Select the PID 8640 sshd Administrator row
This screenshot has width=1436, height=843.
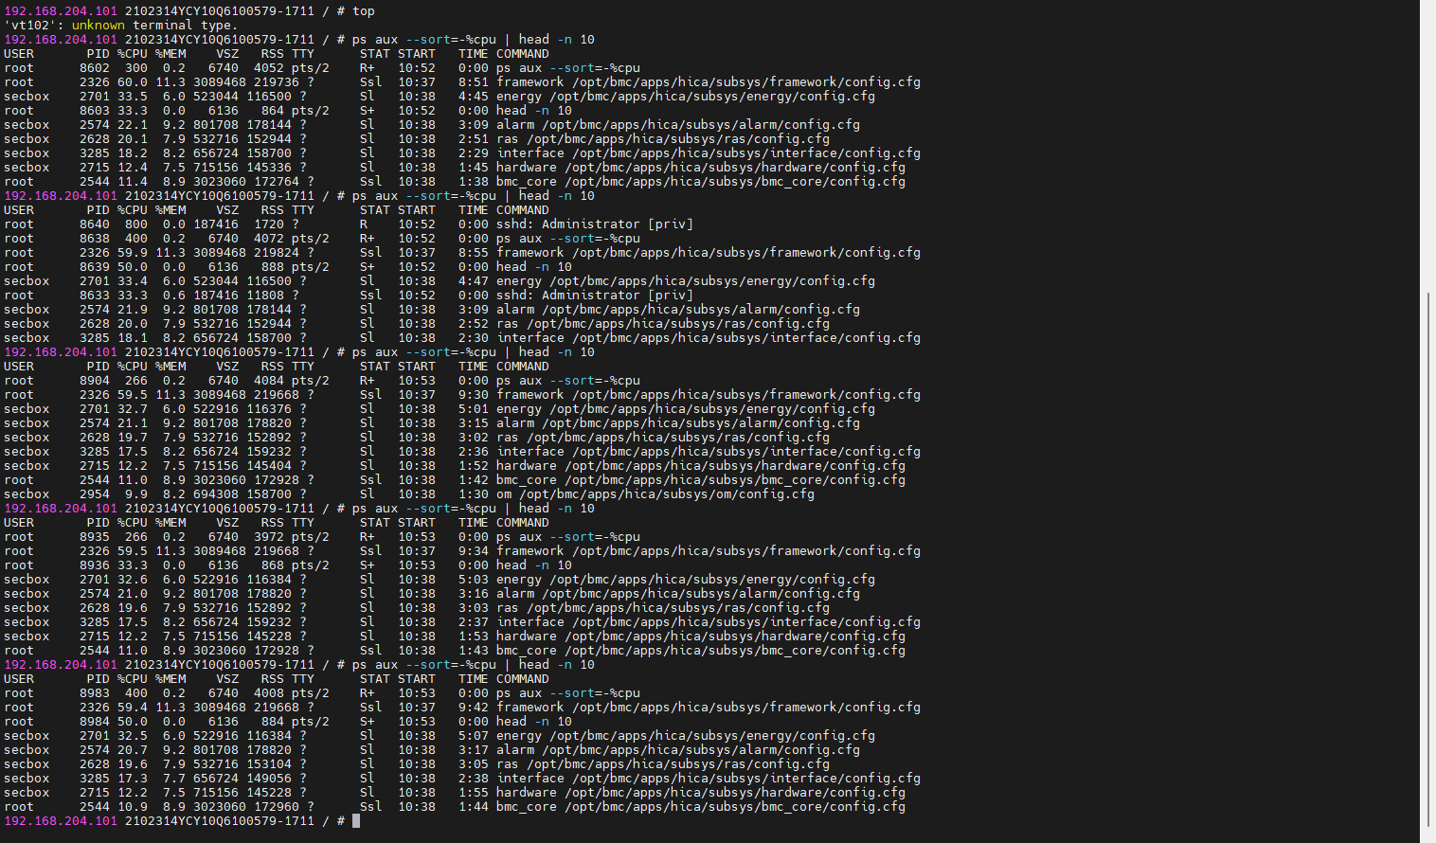tap(349, 224)
